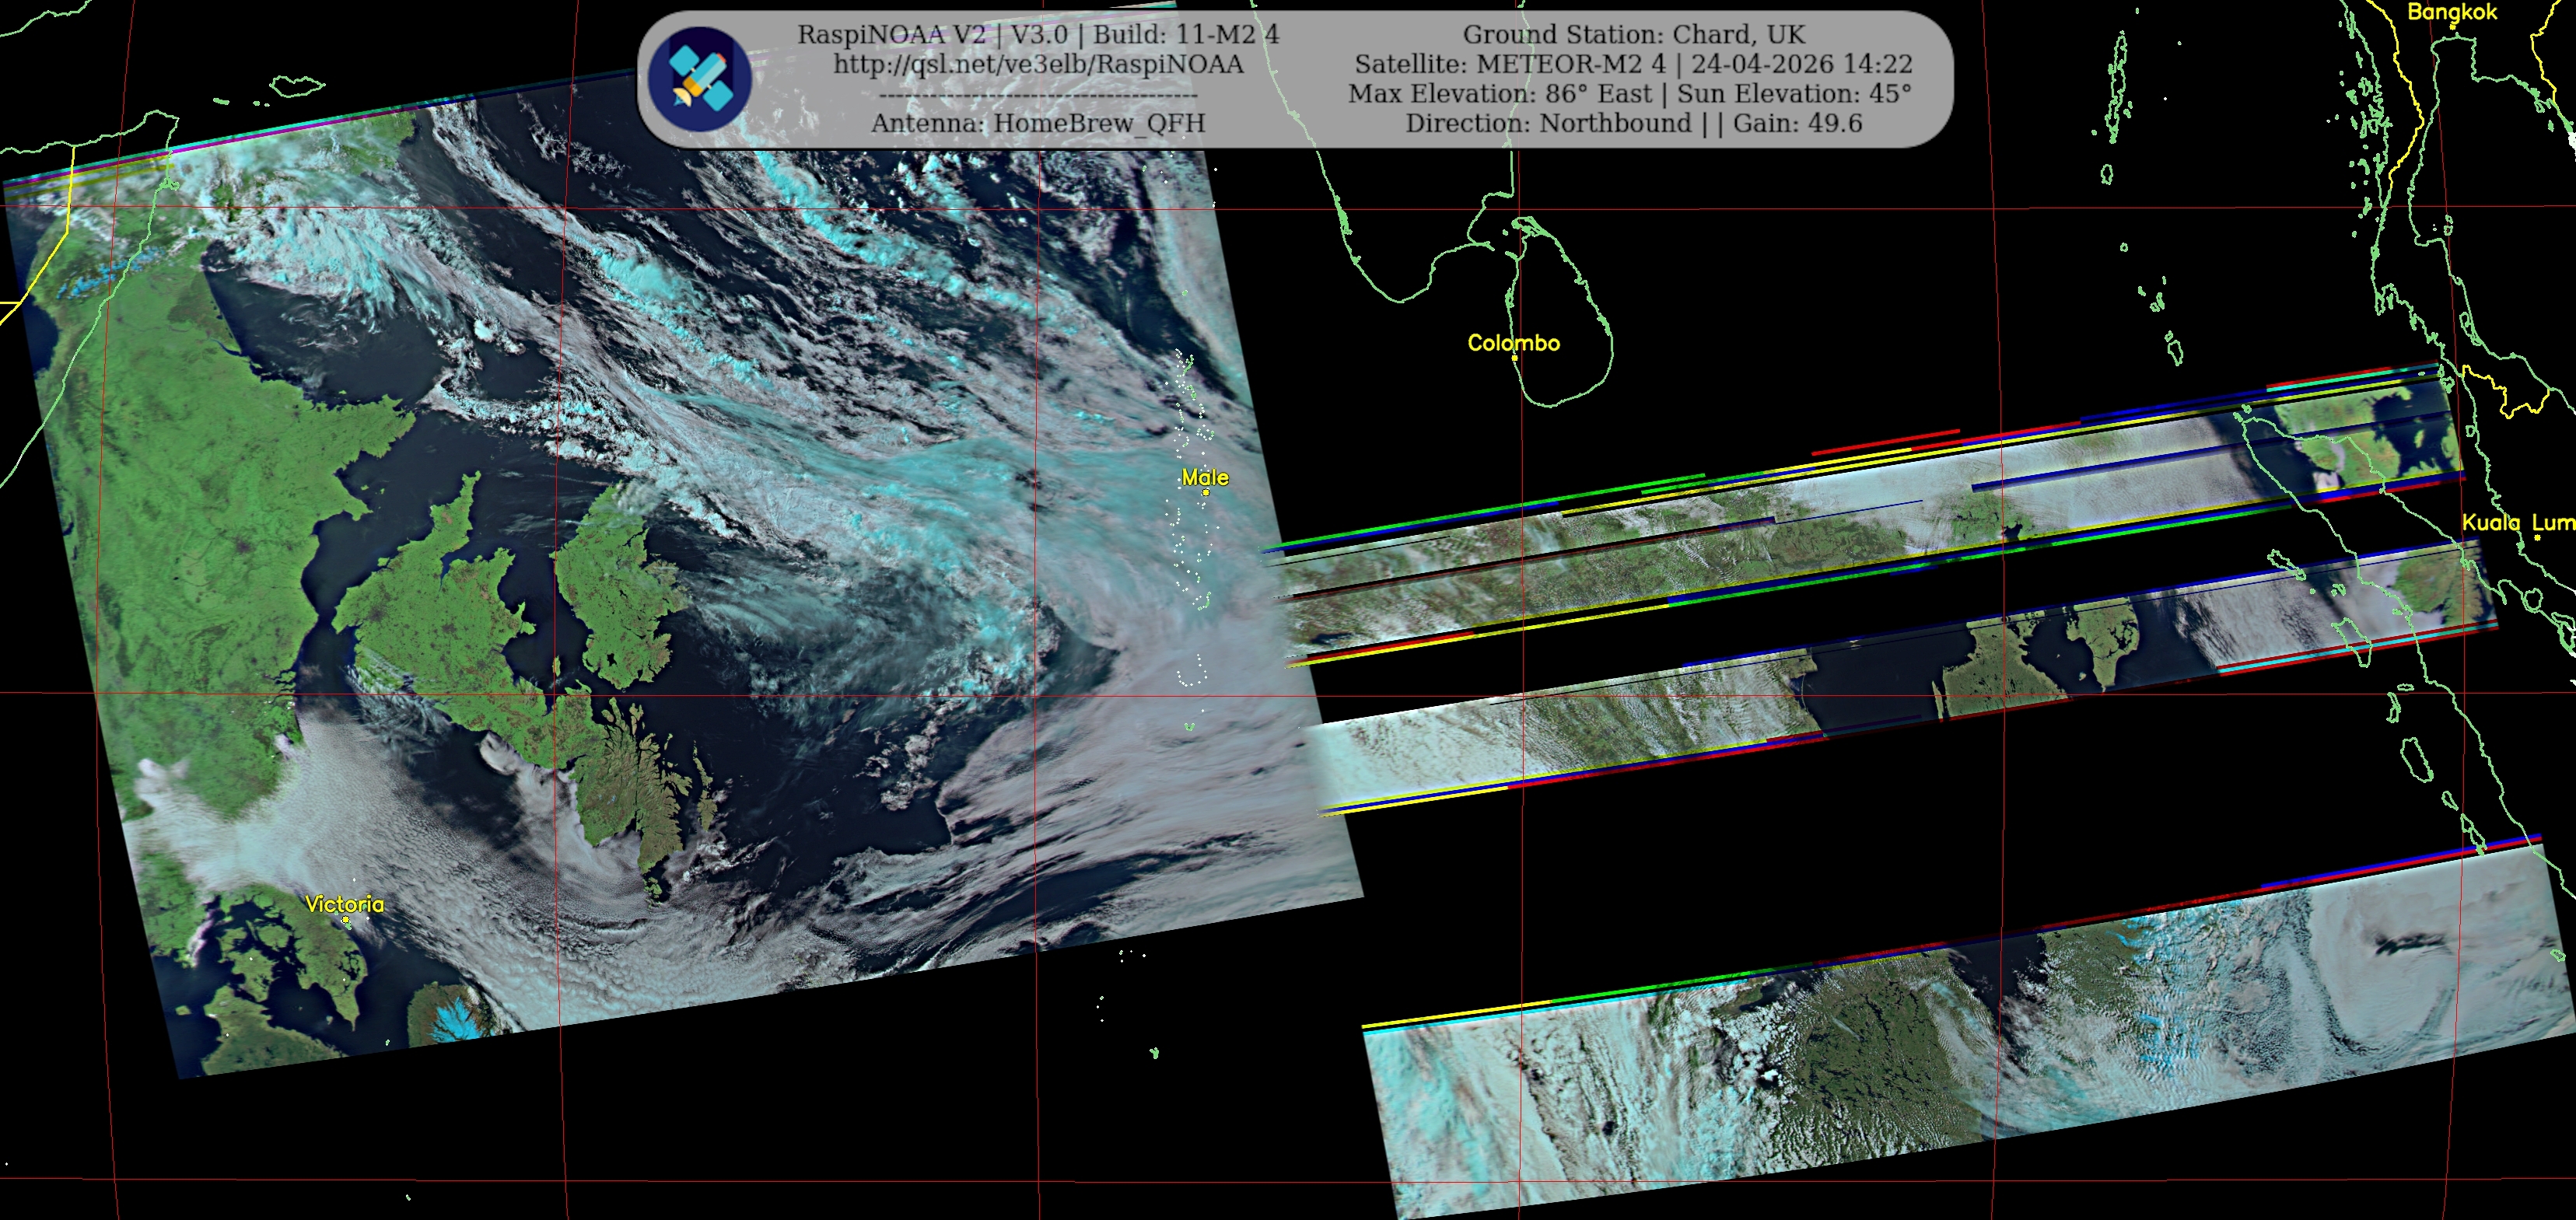Click the Antenna HomeBrew_QFH text
2576x1220 pixels.
coord(1038,123)
